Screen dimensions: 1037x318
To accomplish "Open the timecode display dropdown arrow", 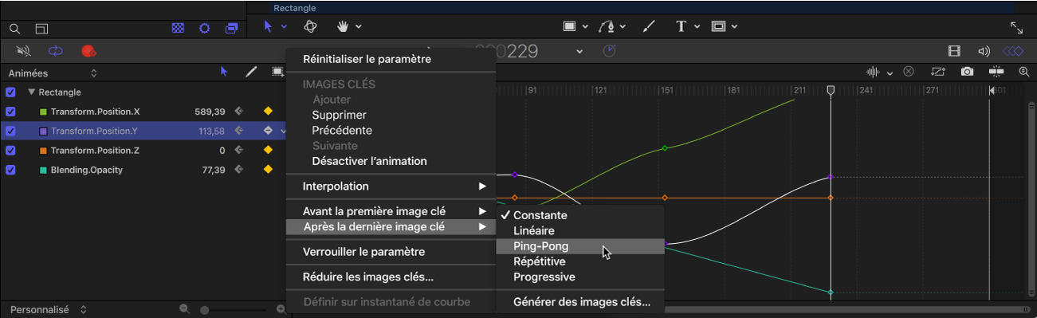I will point(580,52).
